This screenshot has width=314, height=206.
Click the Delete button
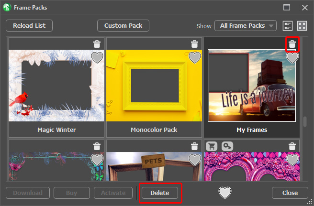point(160,193)
